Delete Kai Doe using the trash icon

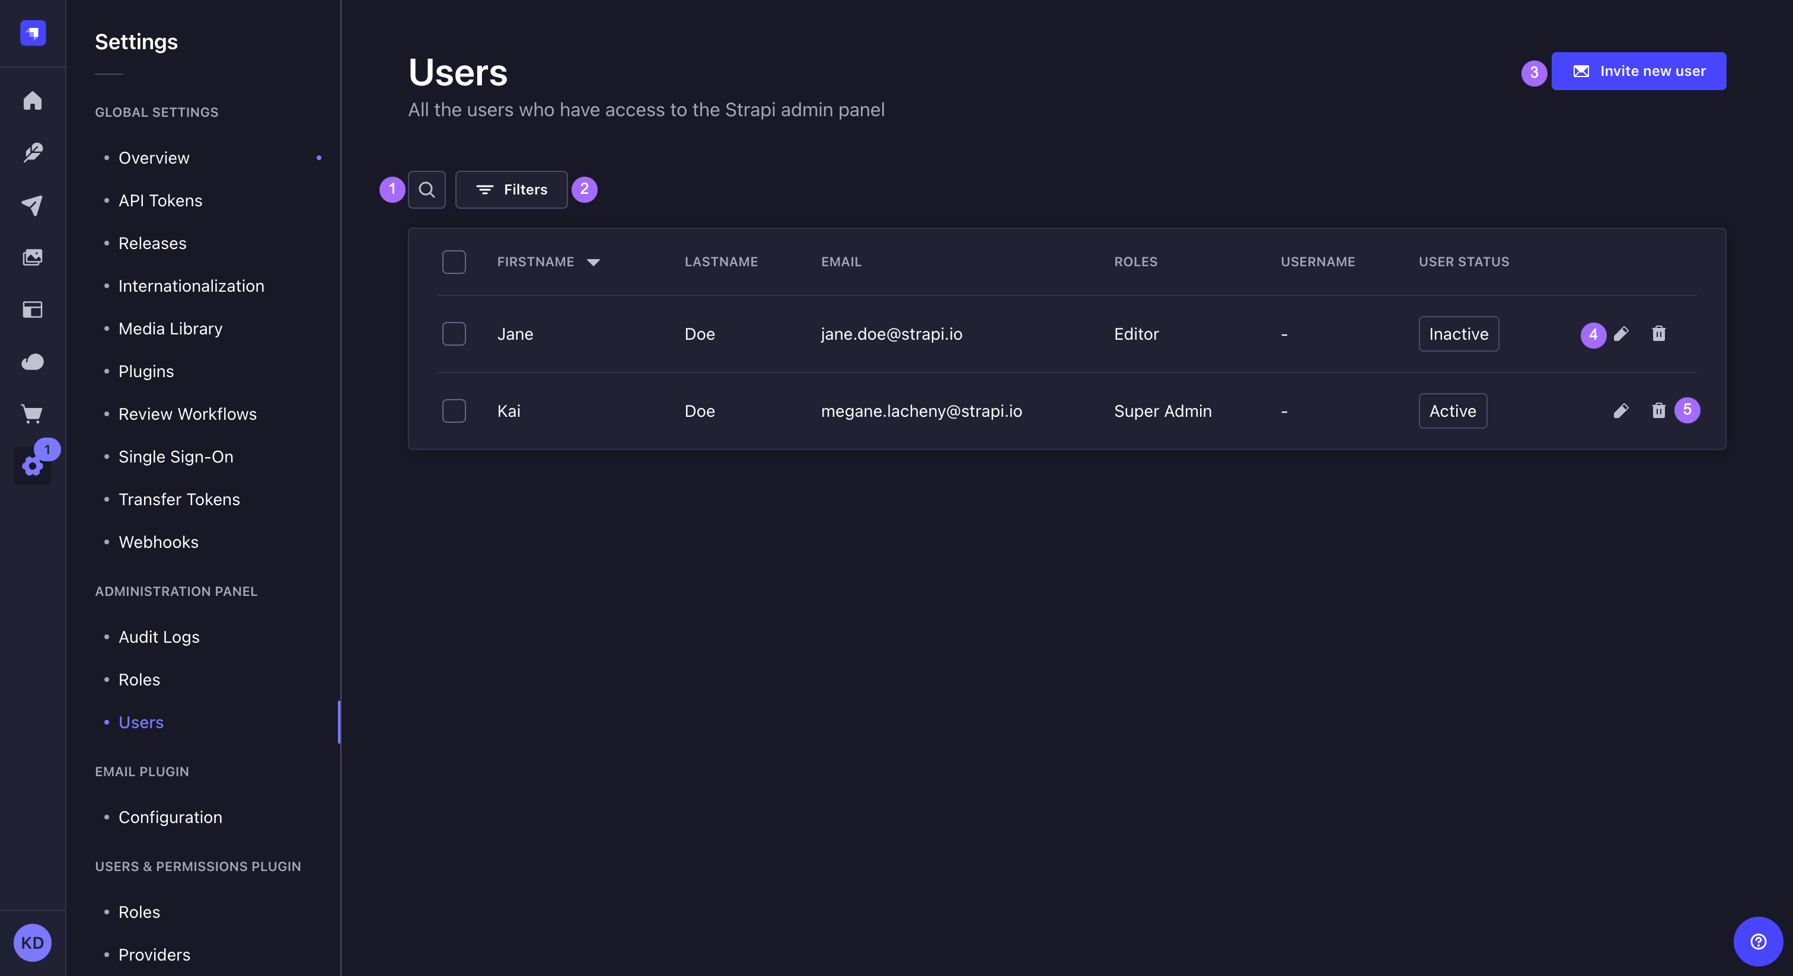click(1658, 411)
